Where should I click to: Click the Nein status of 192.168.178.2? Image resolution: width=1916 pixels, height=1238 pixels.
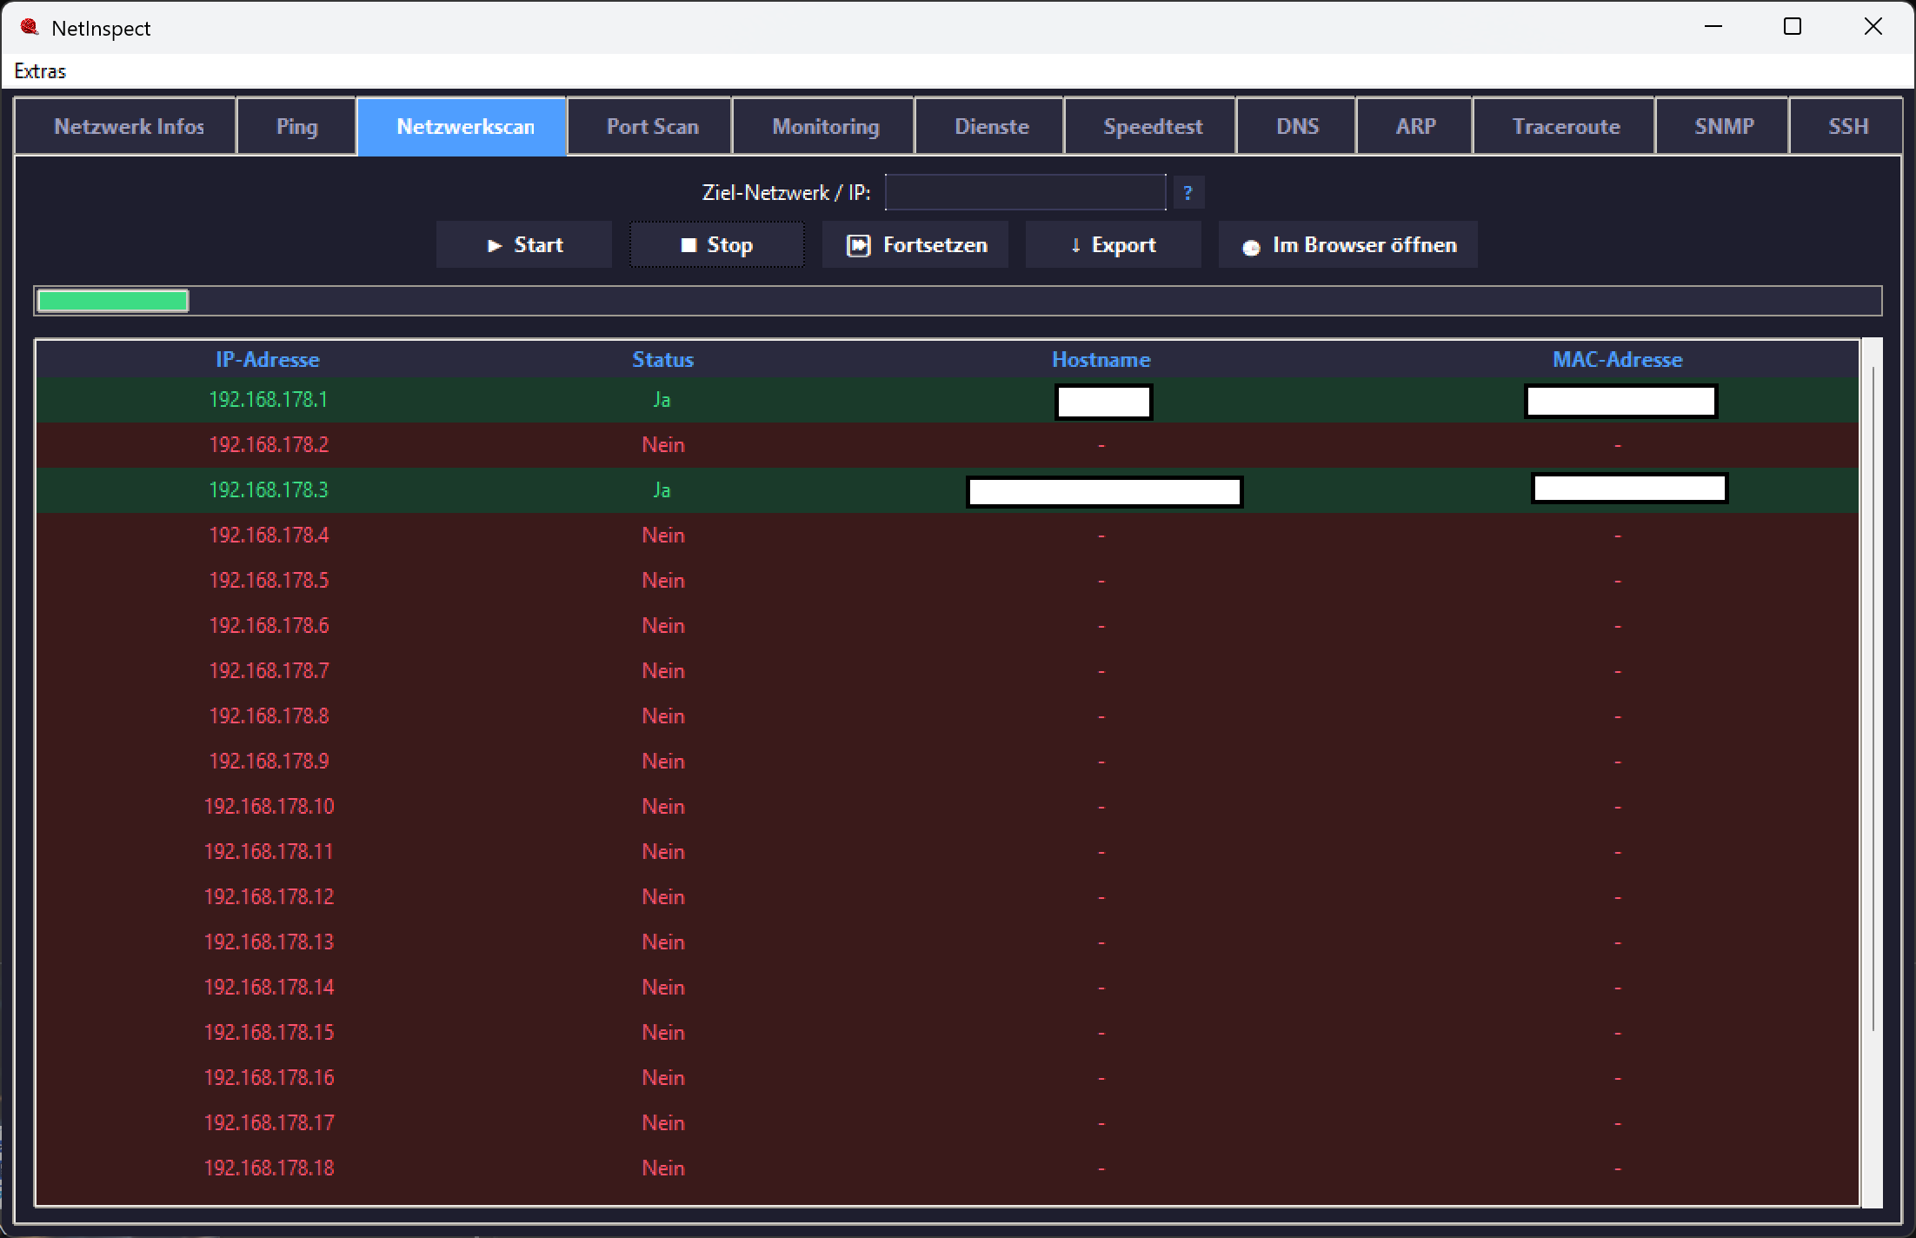[x=663, y=445]
